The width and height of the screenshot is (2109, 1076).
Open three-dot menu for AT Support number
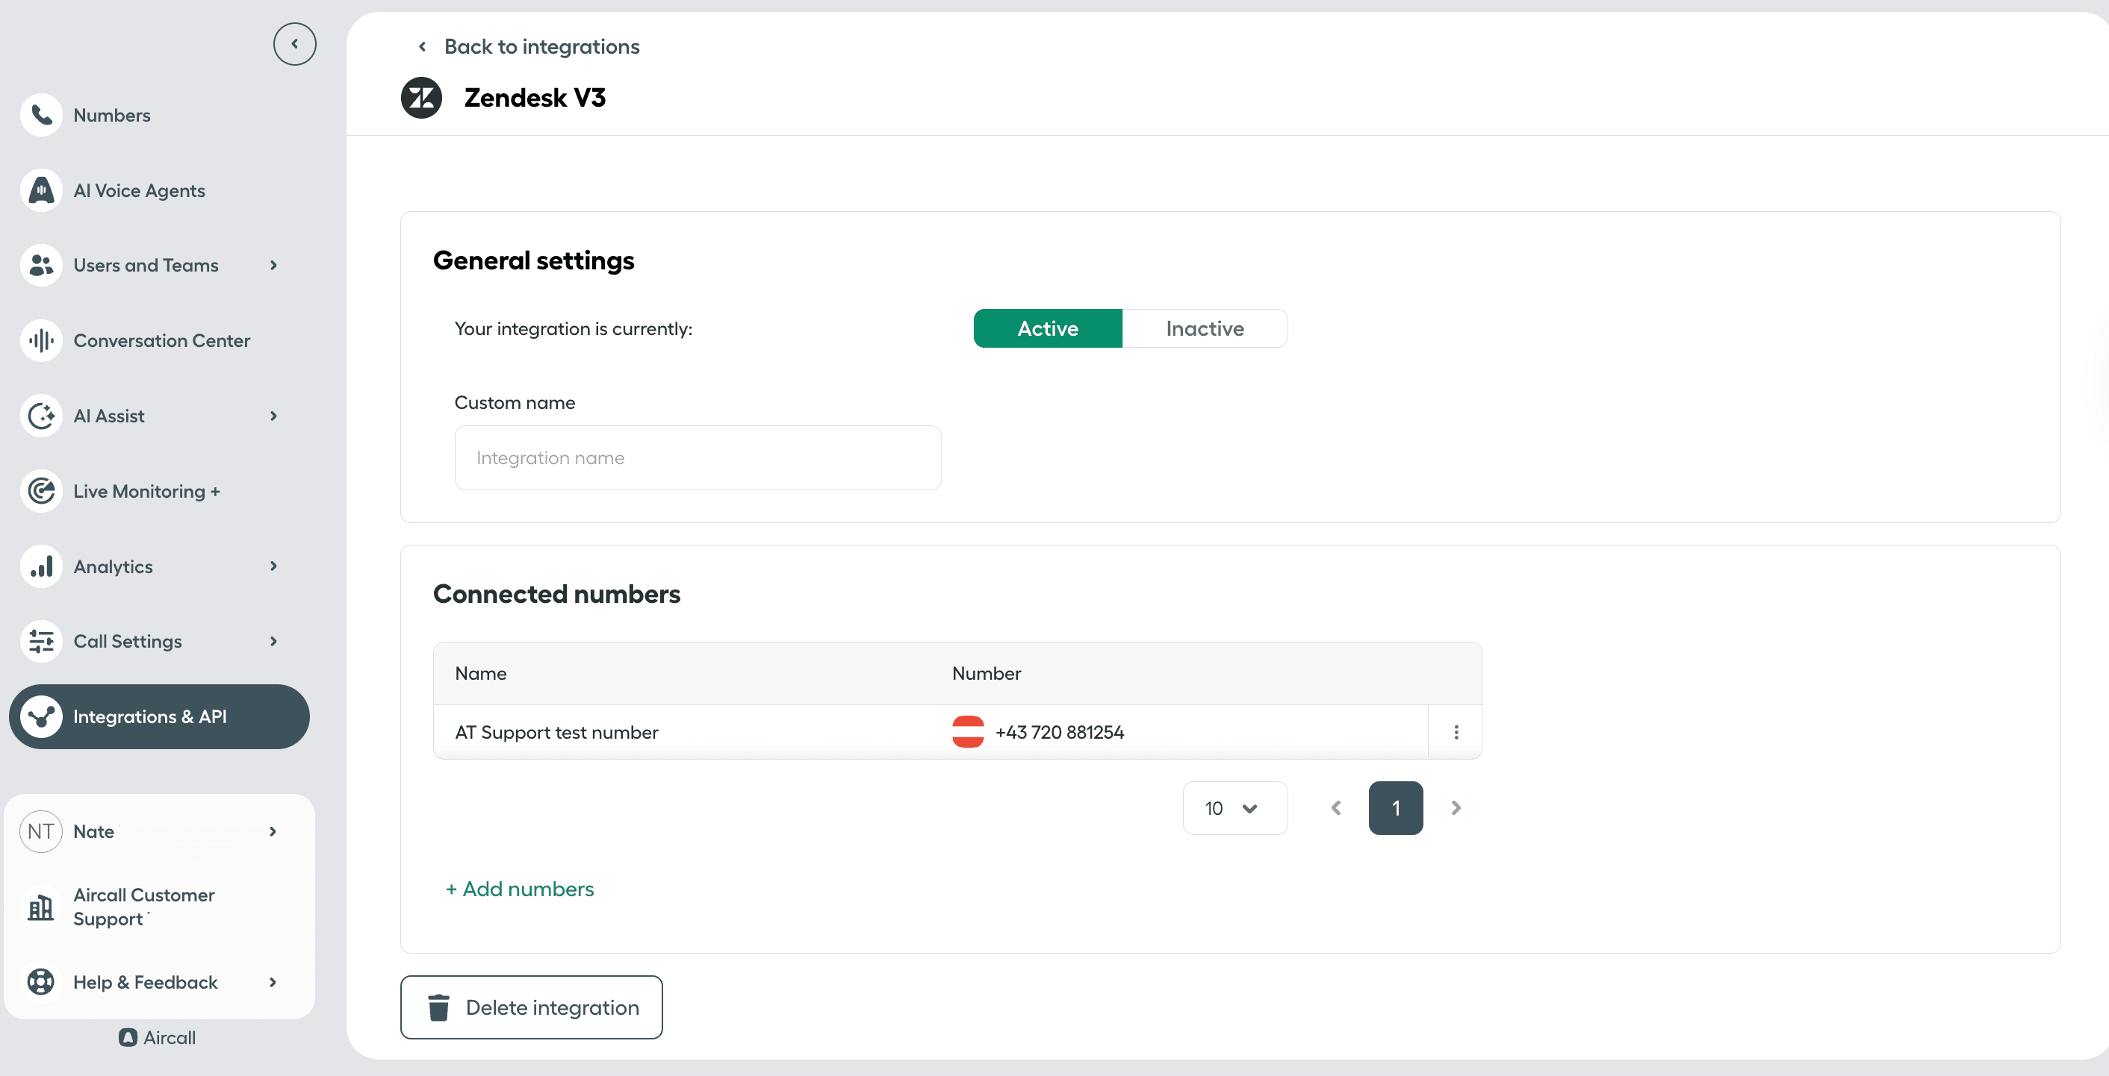(1456, 732)
